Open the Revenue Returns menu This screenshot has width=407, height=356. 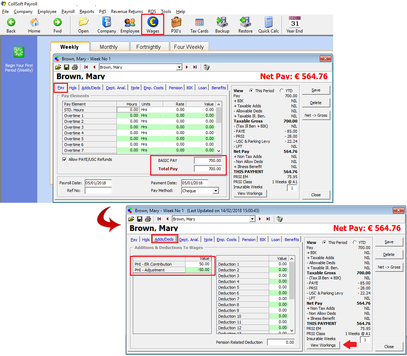[127, 12]
